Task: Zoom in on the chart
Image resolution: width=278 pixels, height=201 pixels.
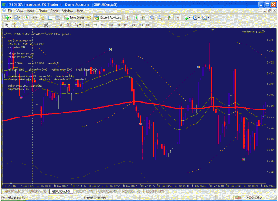Action: click(152, 17)
